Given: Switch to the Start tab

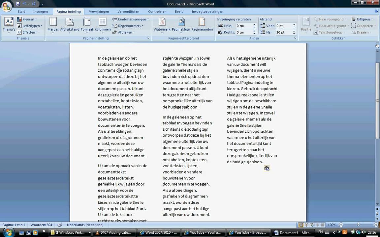Looking at the screenshot, I should pyautogui.click(x=21, y=12).
